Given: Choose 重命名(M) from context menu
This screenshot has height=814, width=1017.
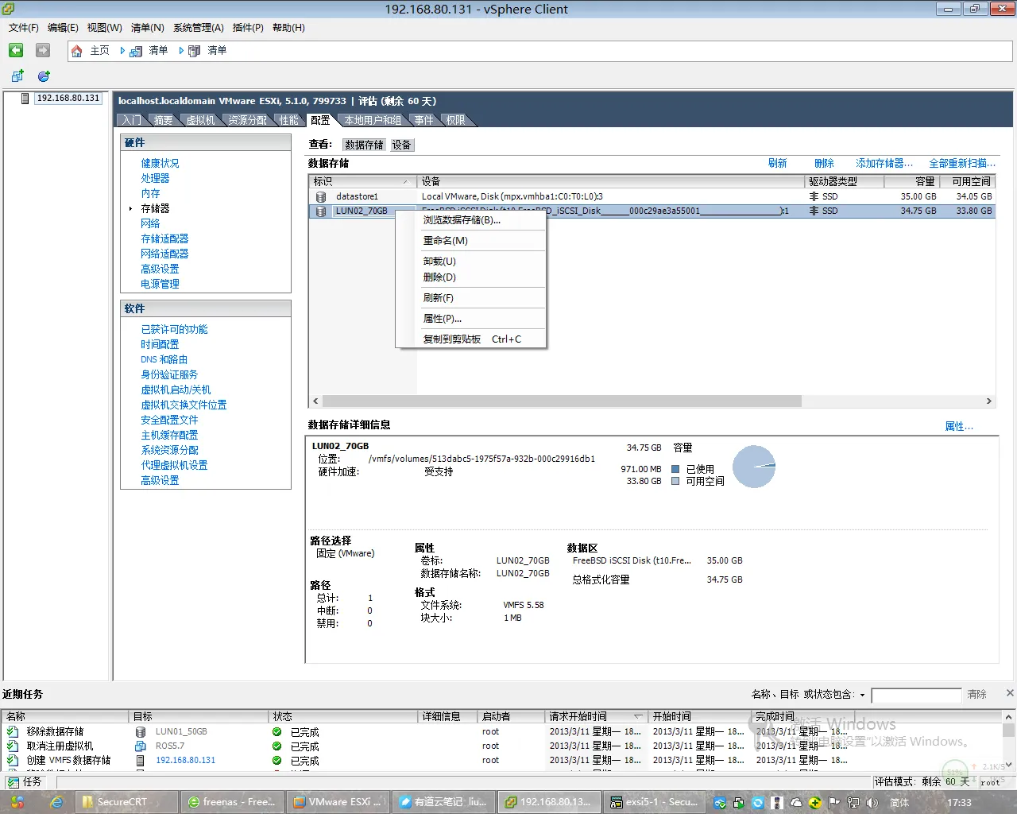Looking at the screenshot, I should [470, 241].
